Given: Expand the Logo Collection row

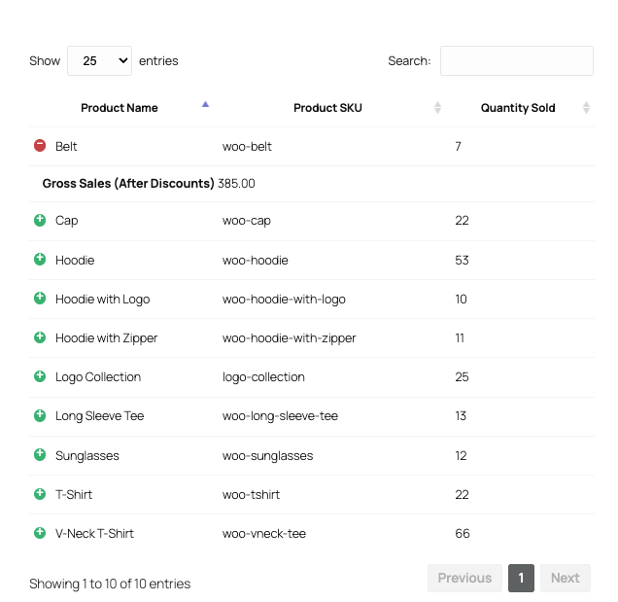Looking at the screenshot, I should pos(40,376).
